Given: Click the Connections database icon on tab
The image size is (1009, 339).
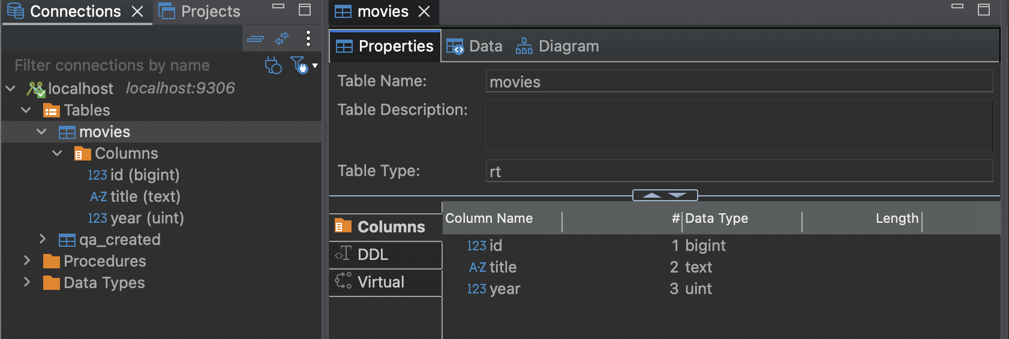Looking at the screenshot, I should coord(16,11).
